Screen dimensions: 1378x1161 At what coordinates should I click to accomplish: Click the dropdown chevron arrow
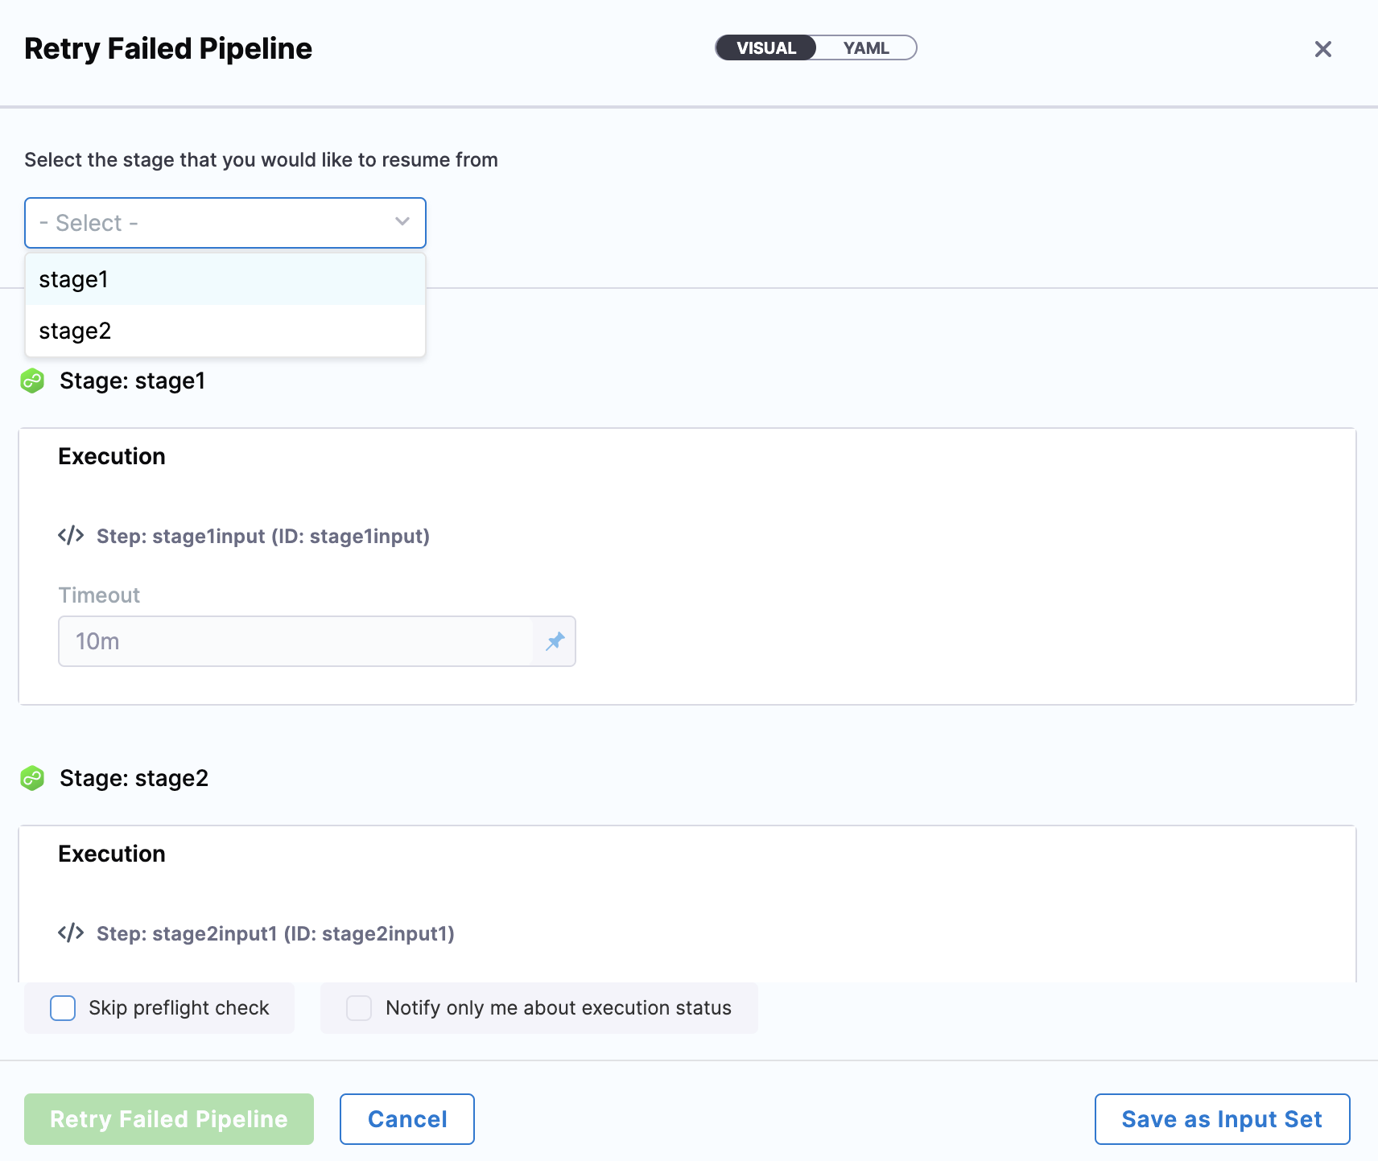tap(402, 222)
